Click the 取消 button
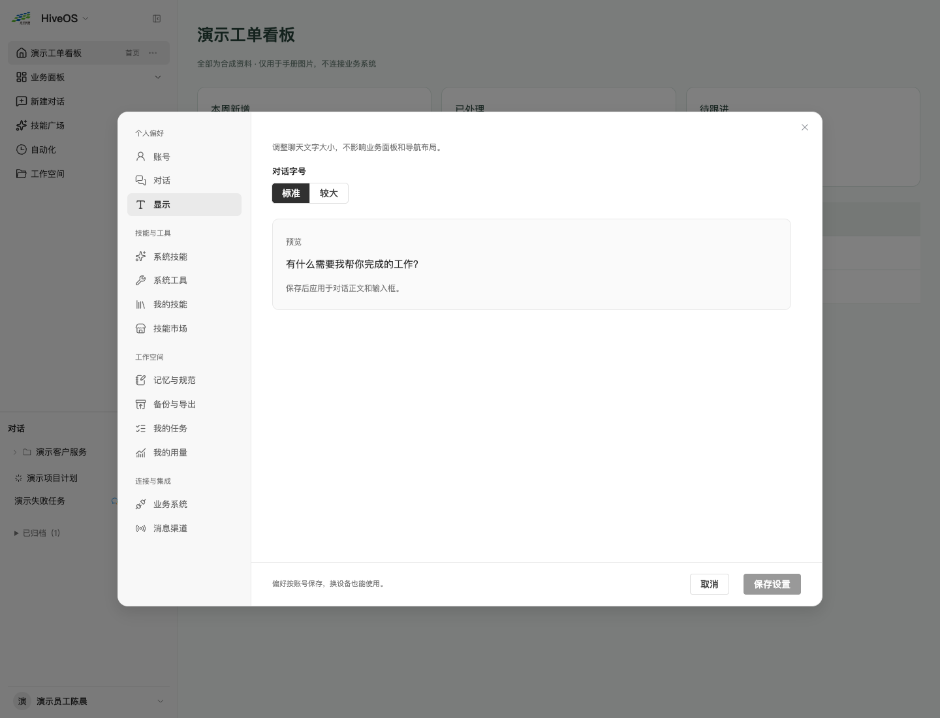Viewport: 940px width, 718px height. pos(710,584)
